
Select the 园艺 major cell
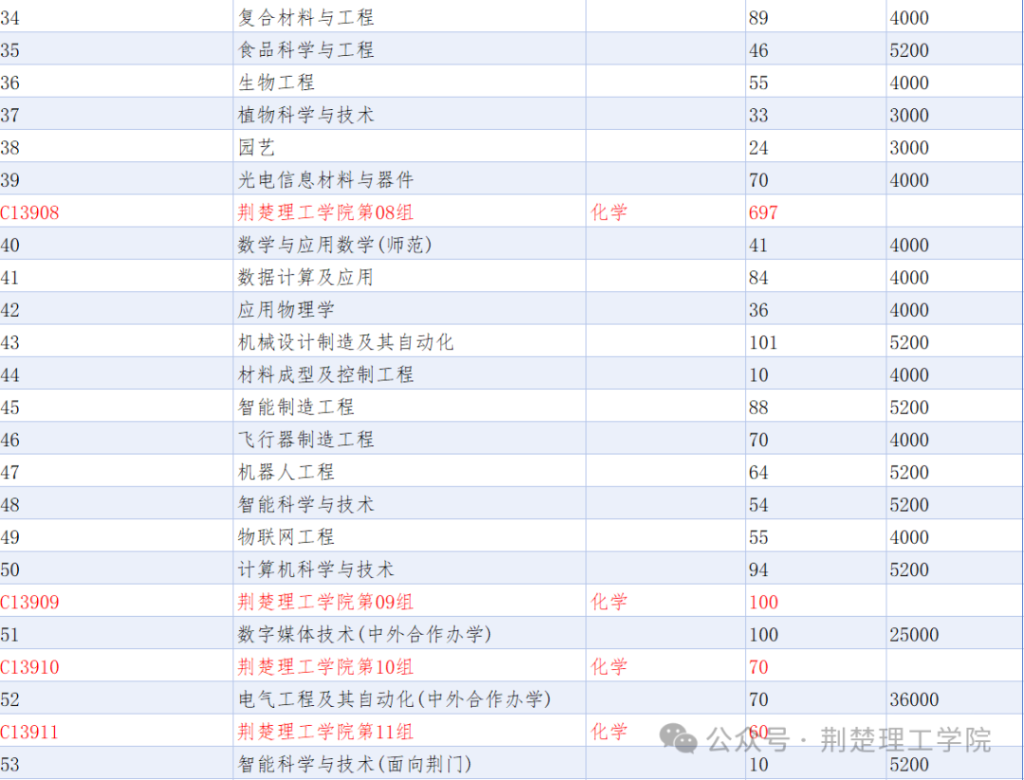click(256, 148)
